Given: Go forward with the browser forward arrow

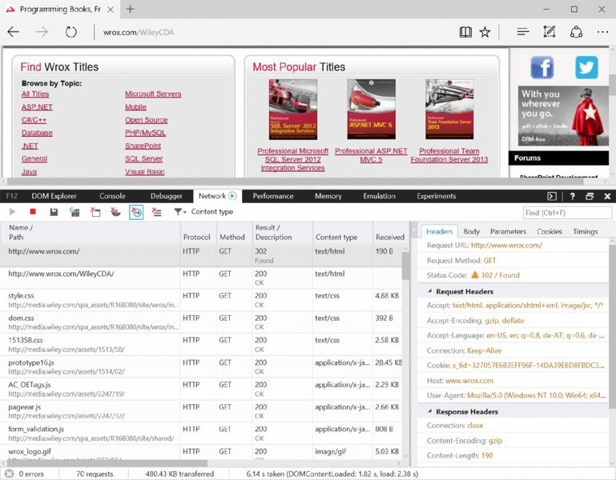Looking at the screenshot, I should click(42, 32).
